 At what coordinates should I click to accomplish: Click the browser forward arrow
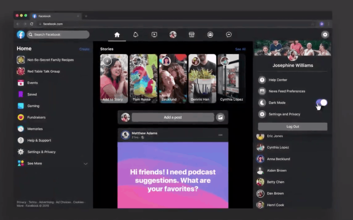[25, 24]
